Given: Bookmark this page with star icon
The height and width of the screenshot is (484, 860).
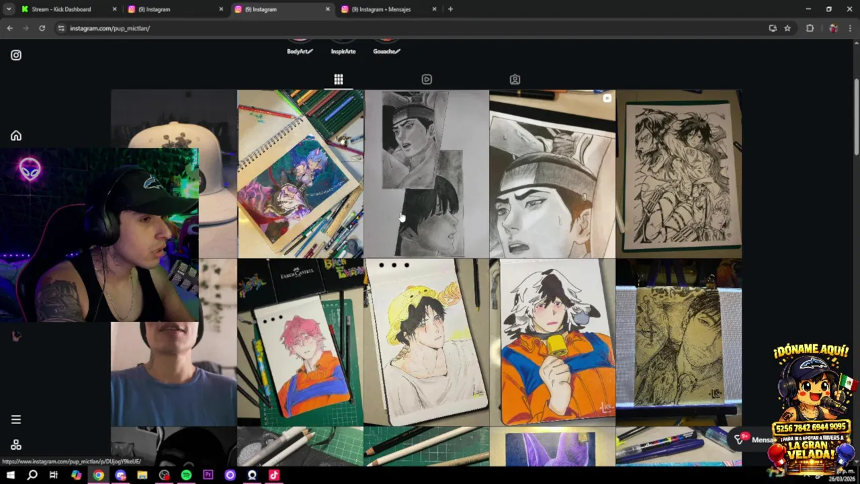Looking at the screenshot, I should click(787, 28).
